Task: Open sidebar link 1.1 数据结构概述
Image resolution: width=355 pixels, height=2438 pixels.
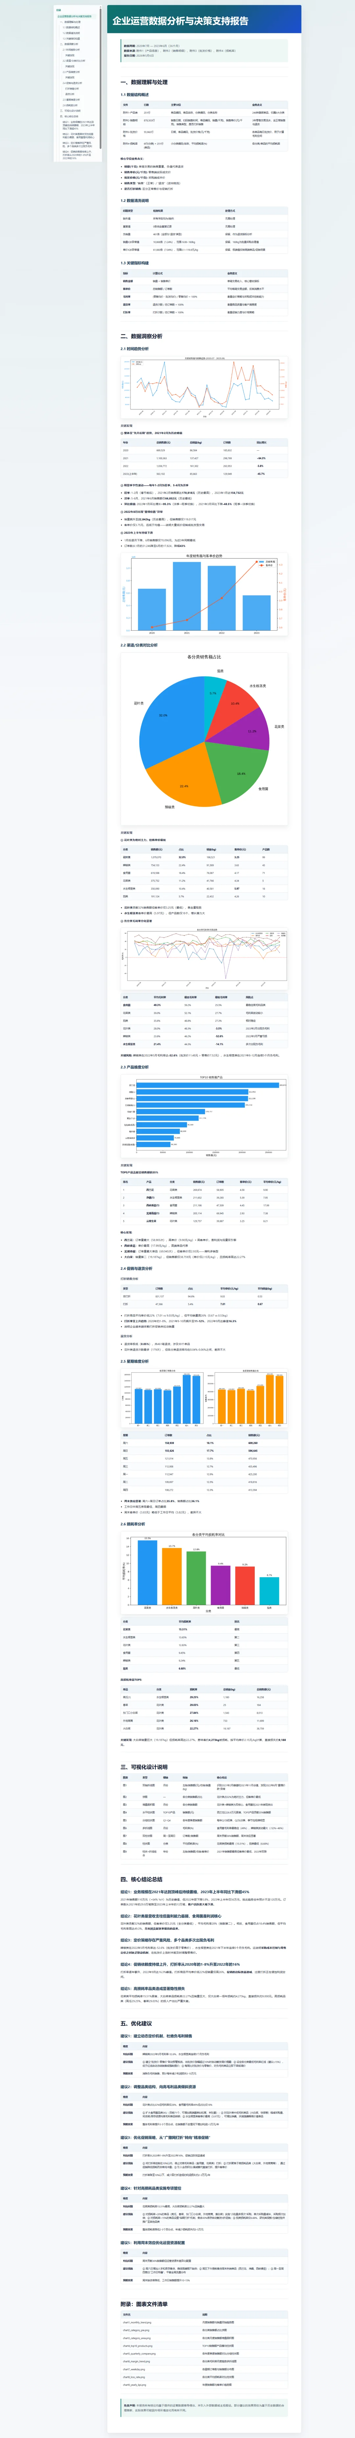Action: pos(72,27)
